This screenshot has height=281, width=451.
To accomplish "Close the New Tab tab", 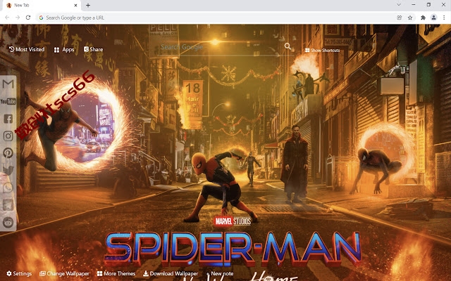I will pyautogui.click(x=75, y=5).
